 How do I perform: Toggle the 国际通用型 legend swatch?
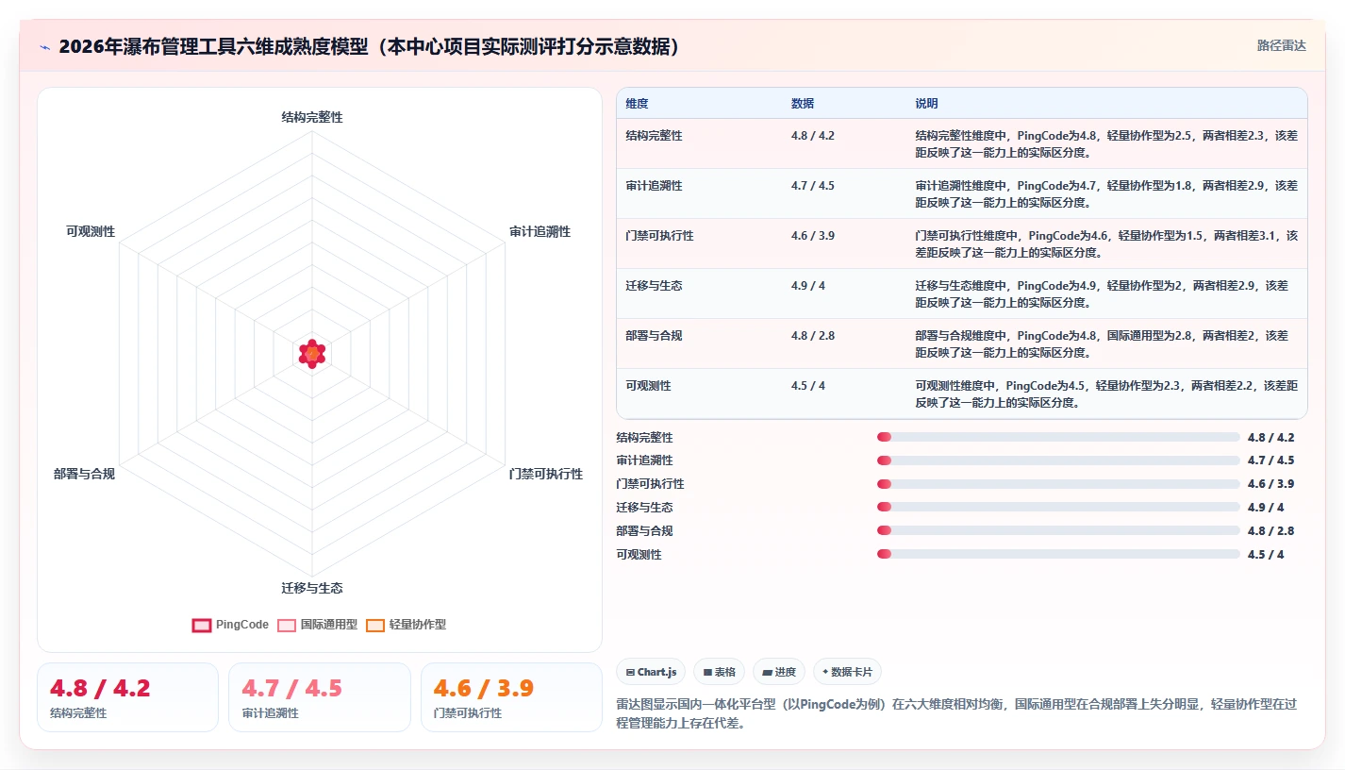click(286, 625)
